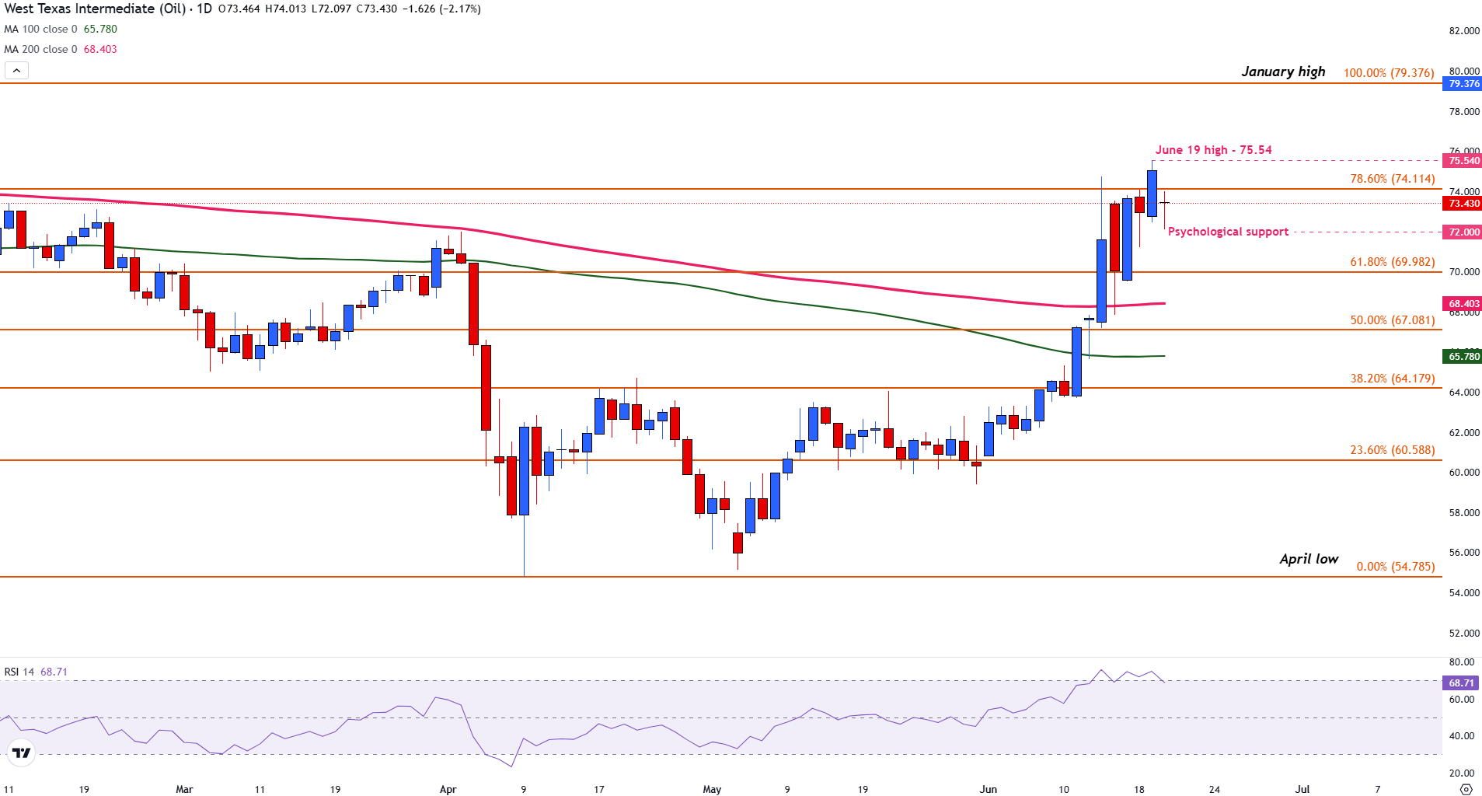Click the April low annotation text

[x=1309, y=559]
